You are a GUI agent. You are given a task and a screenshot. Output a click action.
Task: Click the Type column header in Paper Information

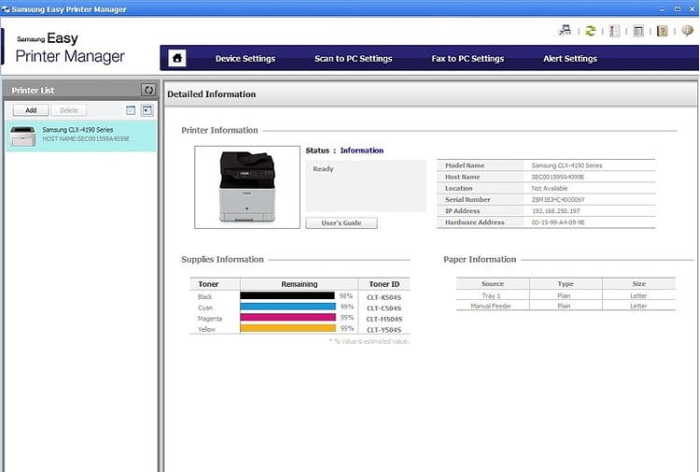click(565, 283)
